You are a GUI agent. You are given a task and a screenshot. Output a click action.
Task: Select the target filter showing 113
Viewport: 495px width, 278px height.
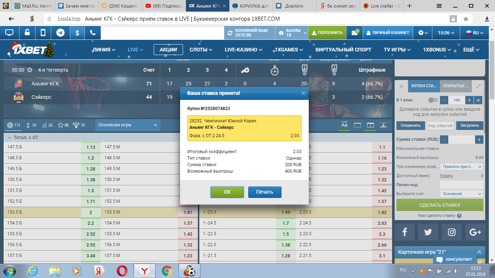14,125
